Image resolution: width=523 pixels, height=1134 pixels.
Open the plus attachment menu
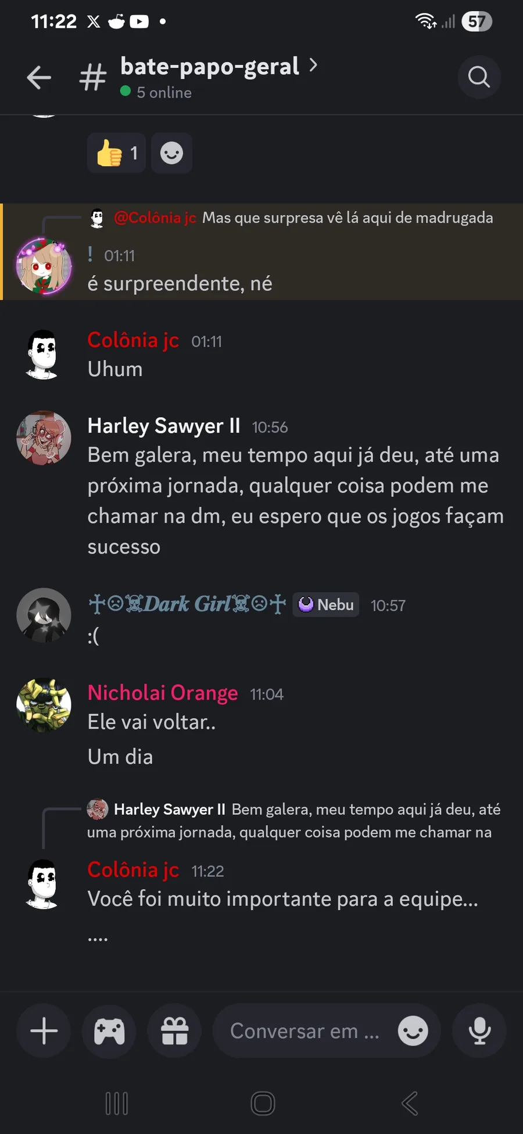pyautogui.click(x=44, y=1031)
